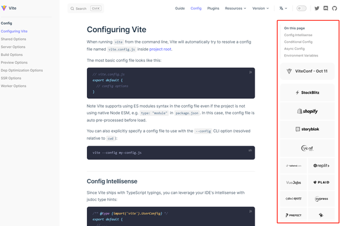Follow the project root link

click(x=160, y=49)
